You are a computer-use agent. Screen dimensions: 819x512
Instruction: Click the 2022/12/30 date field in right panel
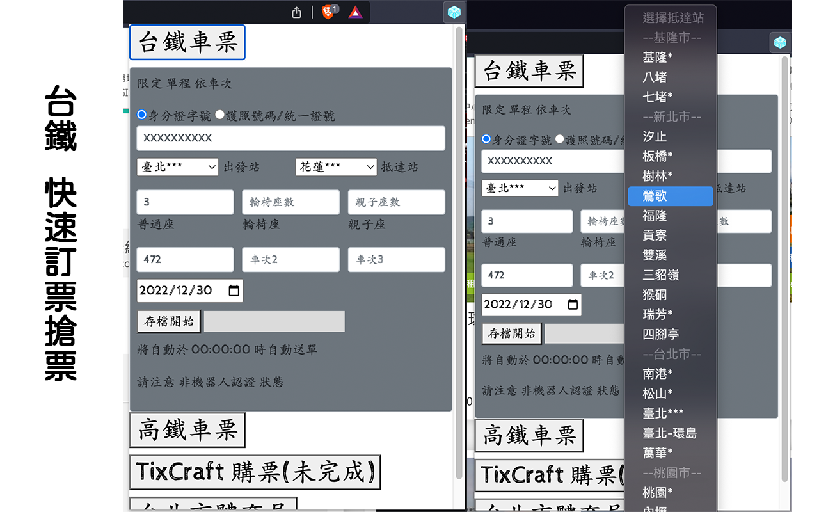(532, 304)
